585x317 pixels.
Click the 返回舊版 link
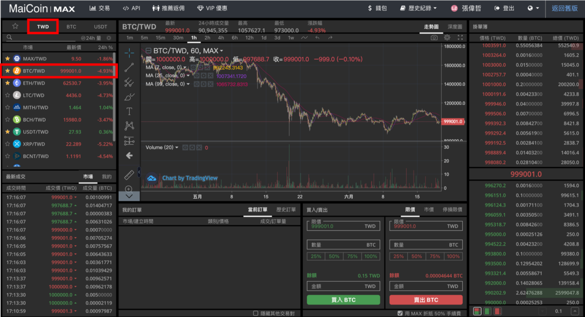(564, 8)
